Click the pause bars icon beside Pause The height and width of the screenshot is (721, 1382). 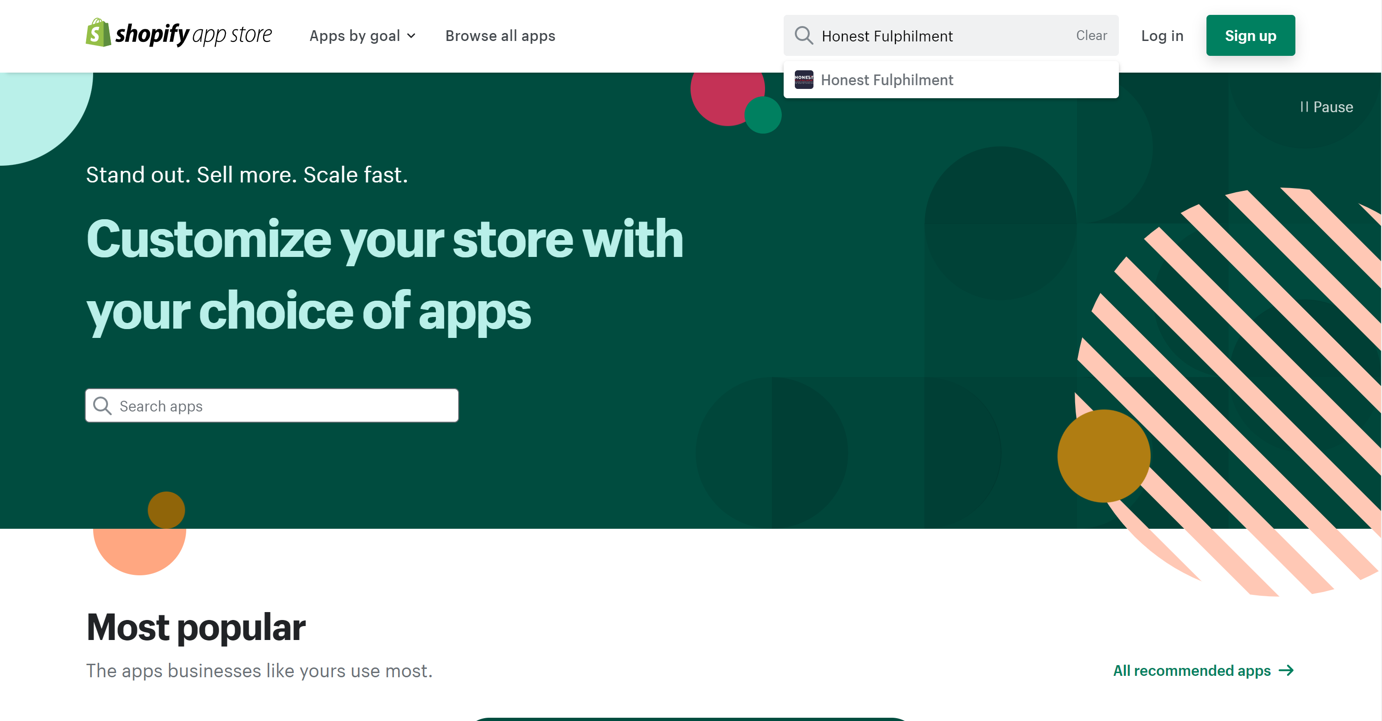(x=1304, y=108)
